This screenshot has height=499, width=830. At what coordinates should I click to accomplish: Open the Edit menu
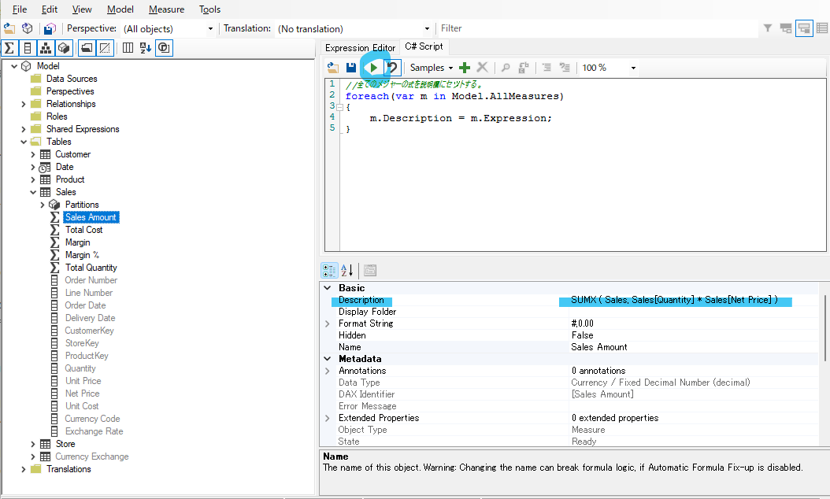click(x=50, y=9)
